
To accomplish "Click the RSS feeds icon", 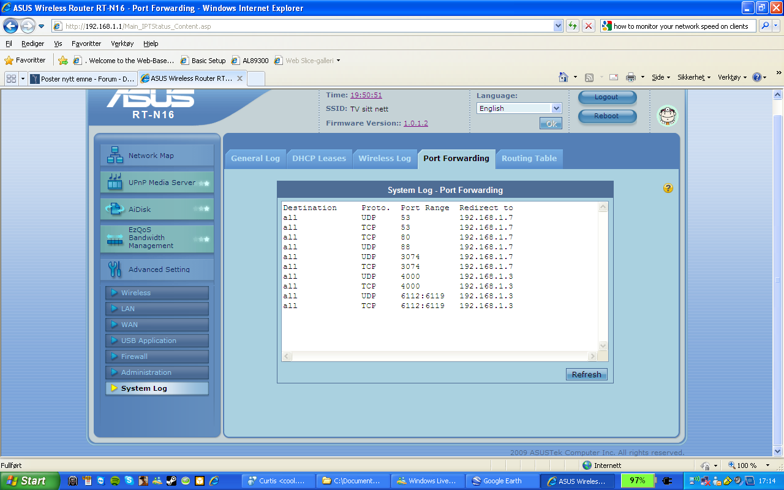I will [589, 77].
